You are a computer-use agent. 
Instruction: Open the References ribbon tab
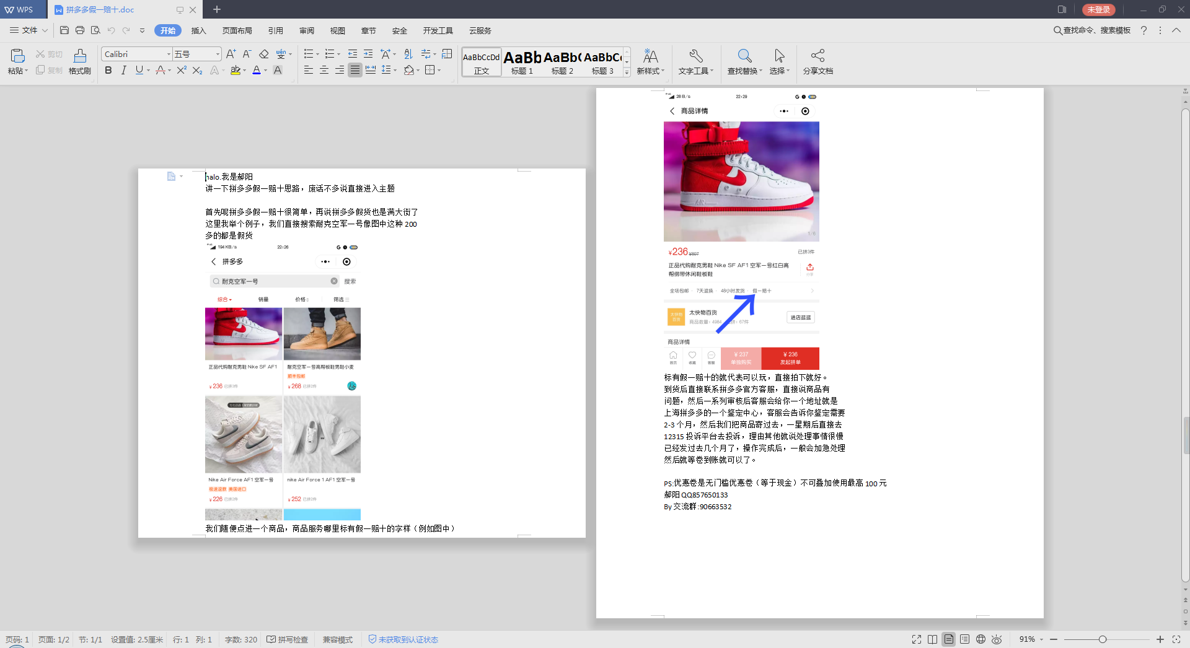tap(276, 30)
